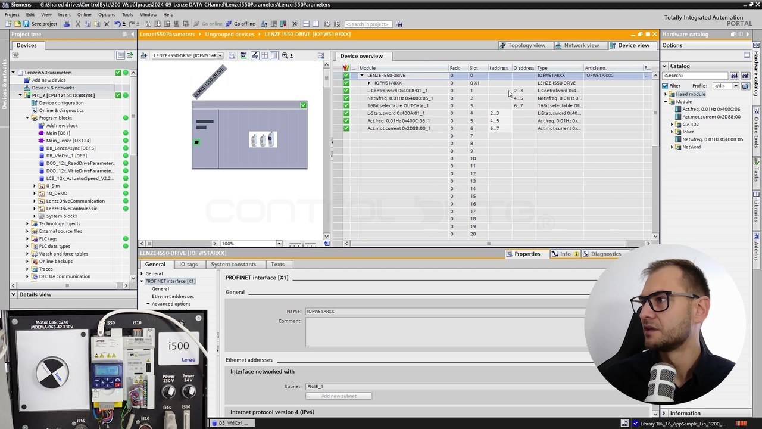Open Online & diagnostics in project tree
This screenshot has width=762, height=429.
coord(61,110)
